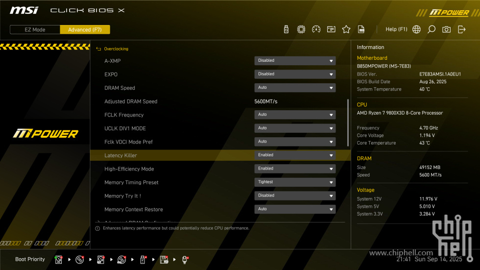Image resolution: width=480 pixels, height=270 pixels.
Task: Open the Memory Timing Preset dropdown
Action: 295,182
